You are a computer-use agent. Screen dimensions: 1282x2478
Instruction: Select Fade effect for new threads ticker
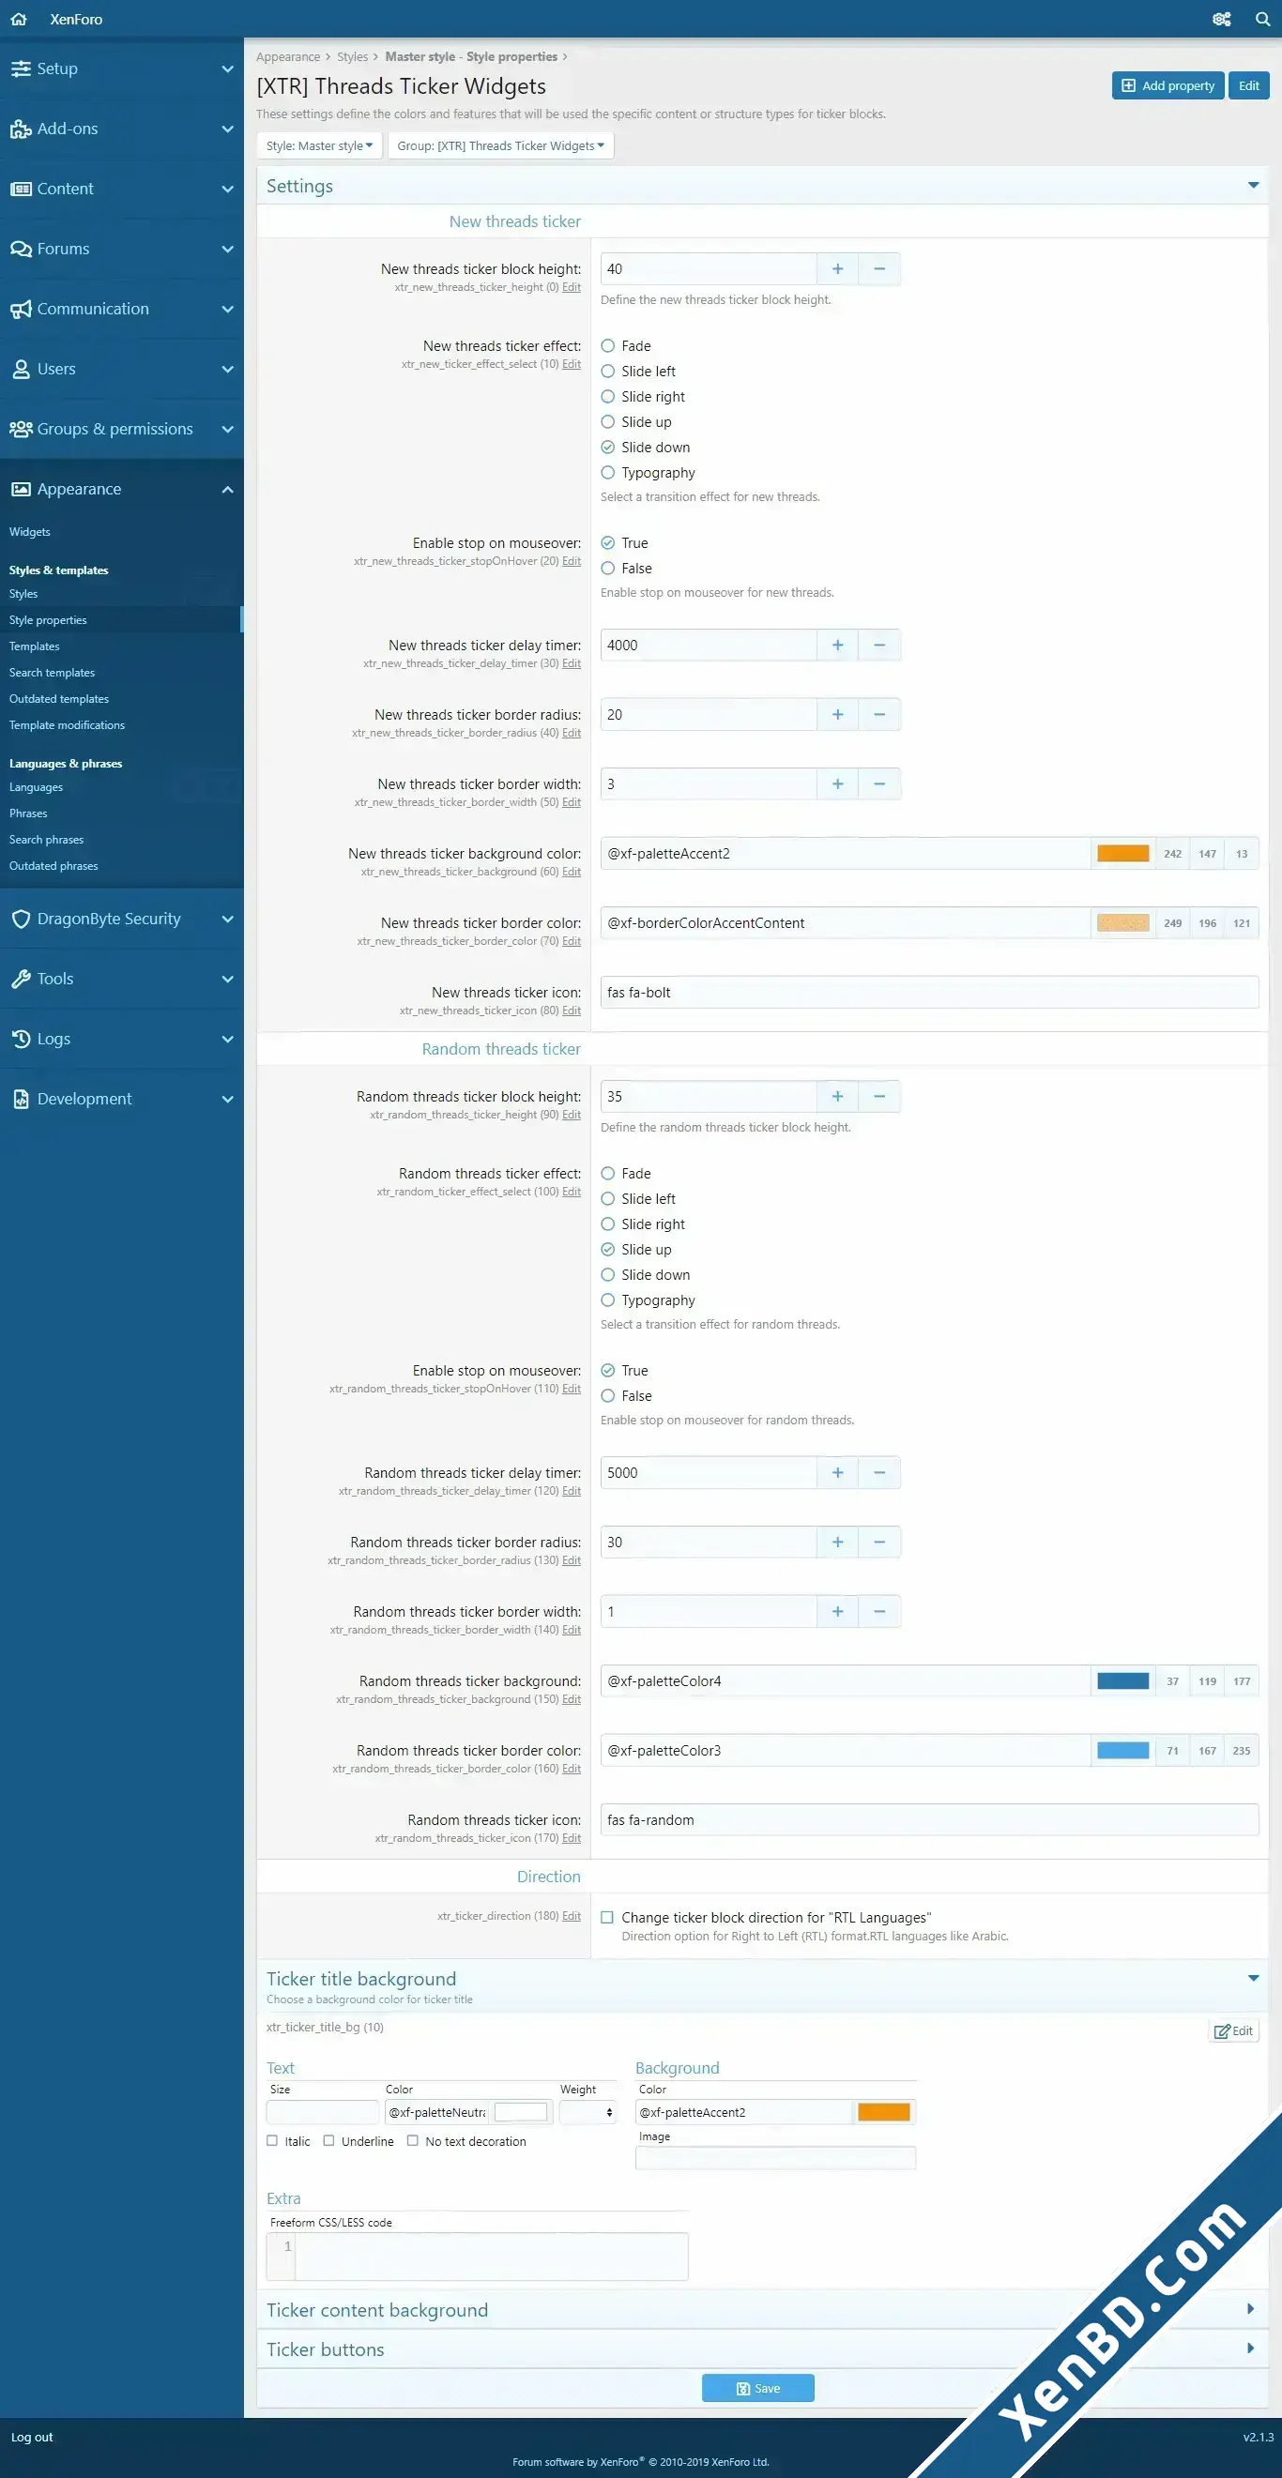[x=608, y=346]
